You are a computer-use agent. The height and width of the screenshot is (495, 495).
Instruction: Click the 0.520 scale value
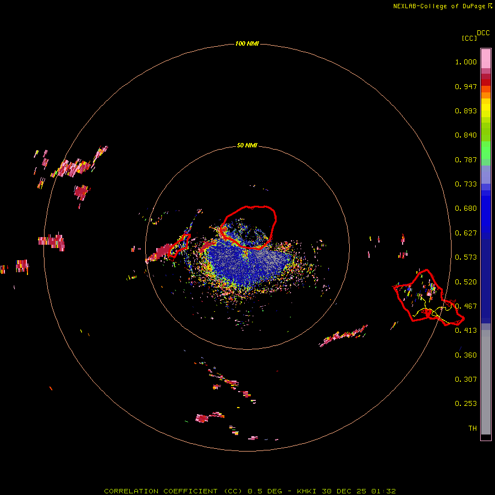tap(466, 282)
